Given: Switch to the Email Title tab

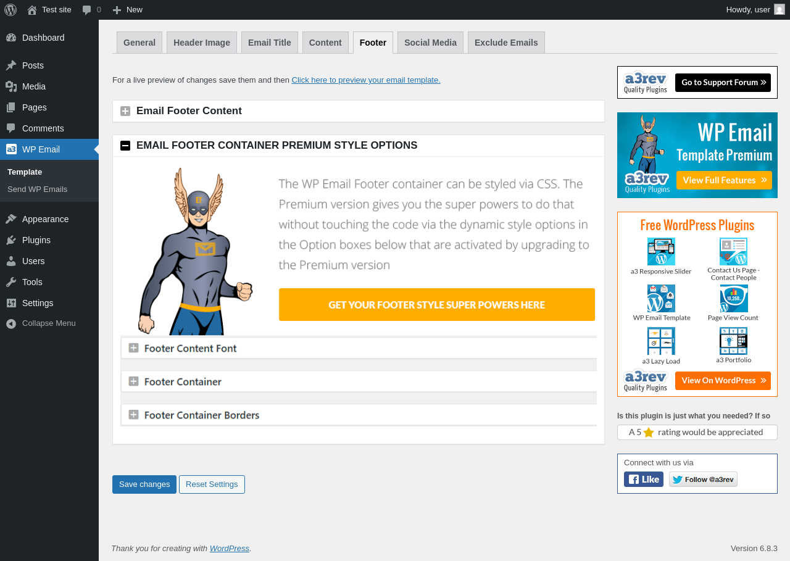Looking at the screenshot, I should point(270,43).
